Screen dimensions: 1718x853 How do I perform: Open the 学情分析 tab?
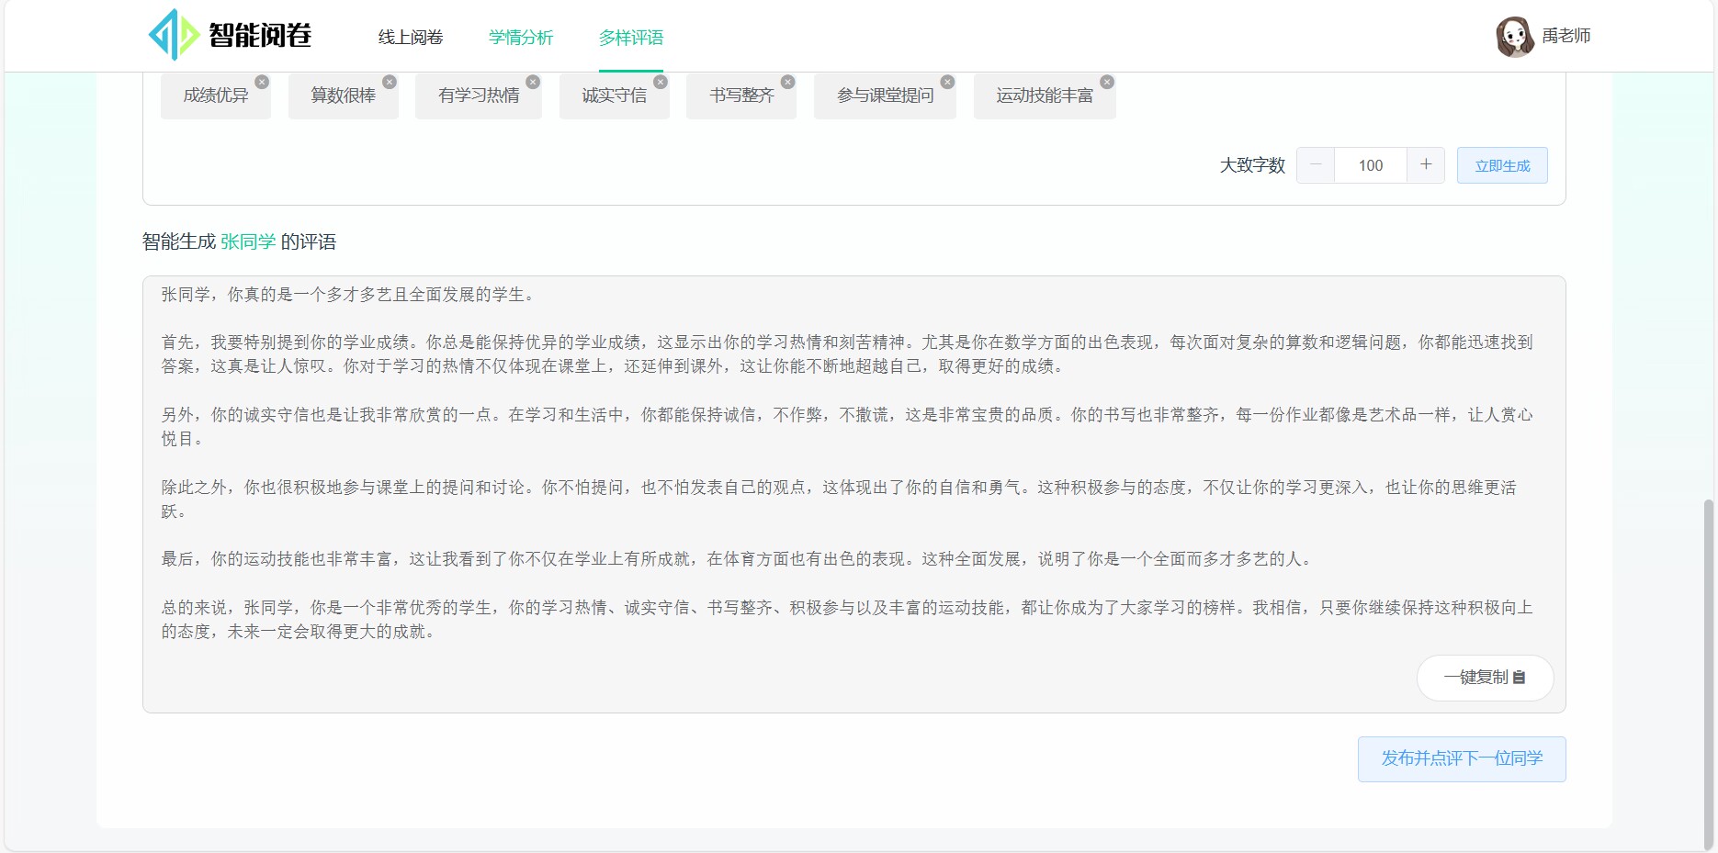[x=520, y=37]
